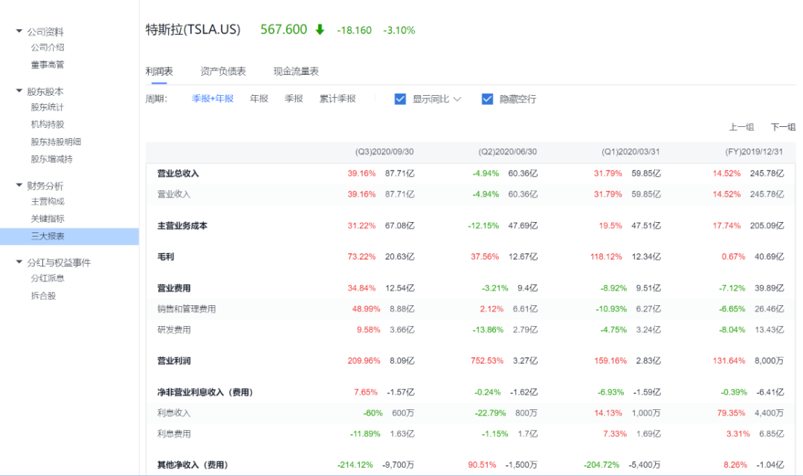This screenshot has width=803, height=476.
Task: Click the (Q1)2020/03/31 column header
Action: pos(631,151)
